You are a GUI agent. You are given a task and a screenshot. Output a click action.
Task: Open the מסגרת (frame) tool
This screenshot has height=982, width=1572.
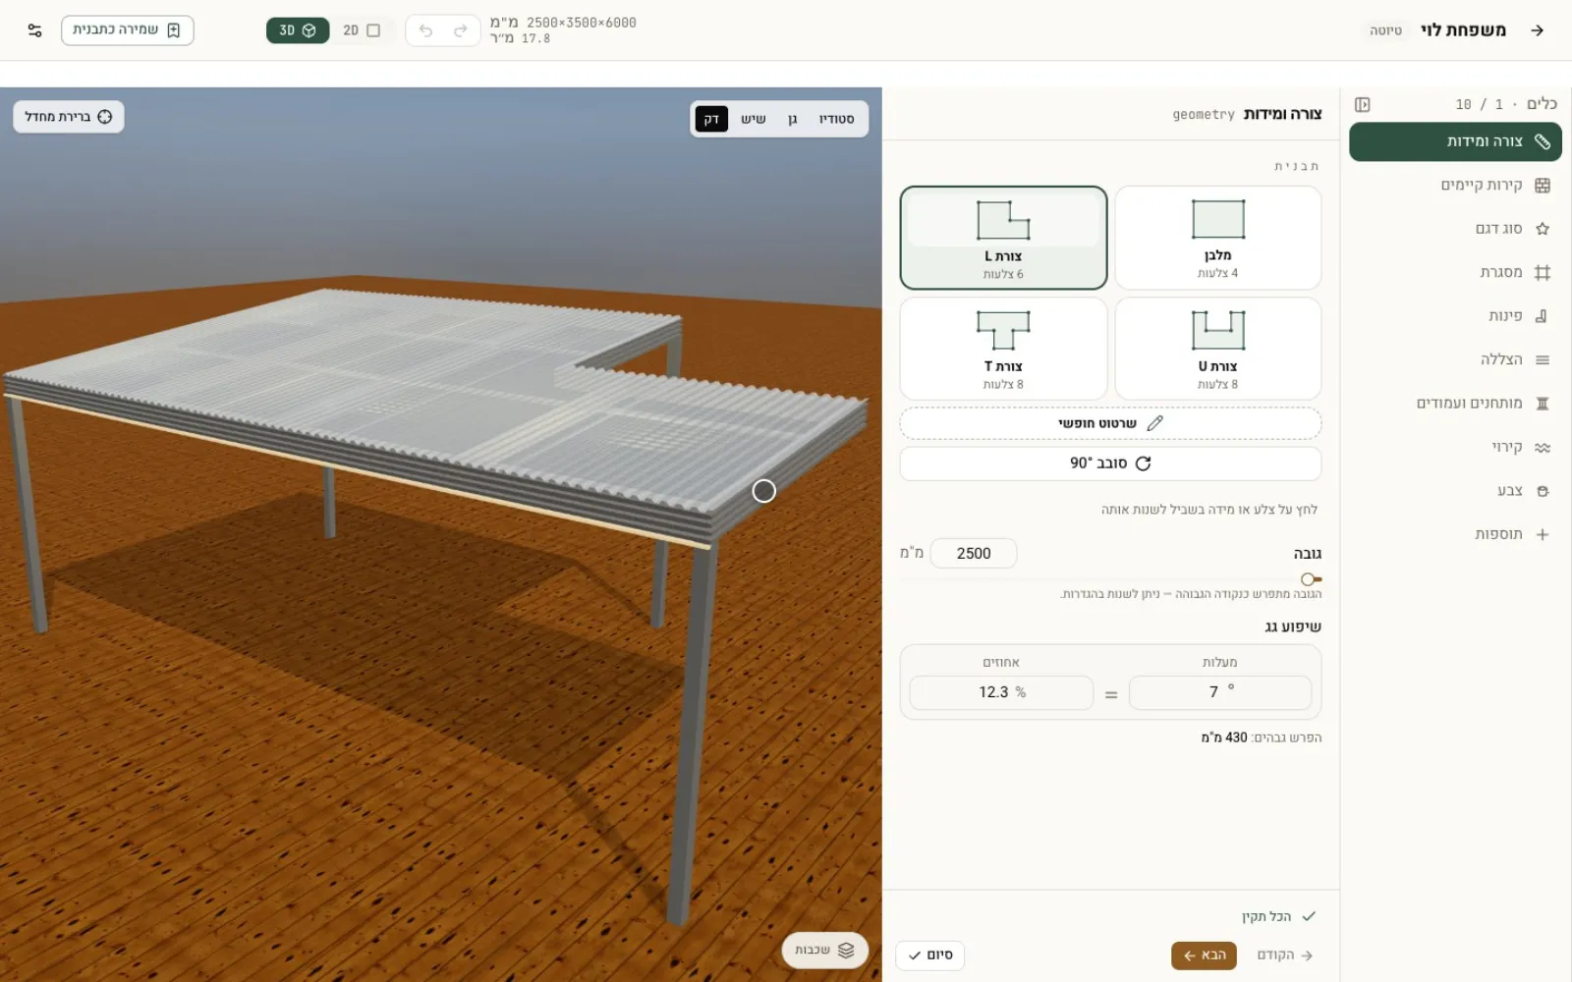[x=1455, y=272]
